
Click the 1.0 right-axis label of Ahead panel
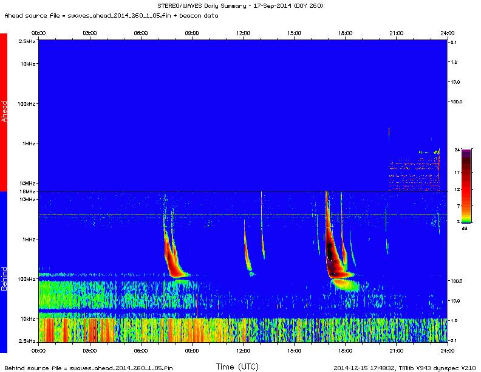pos(454,62)
